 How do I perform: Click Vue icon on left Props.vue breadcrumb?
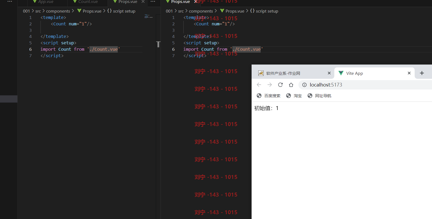point(79,11)
